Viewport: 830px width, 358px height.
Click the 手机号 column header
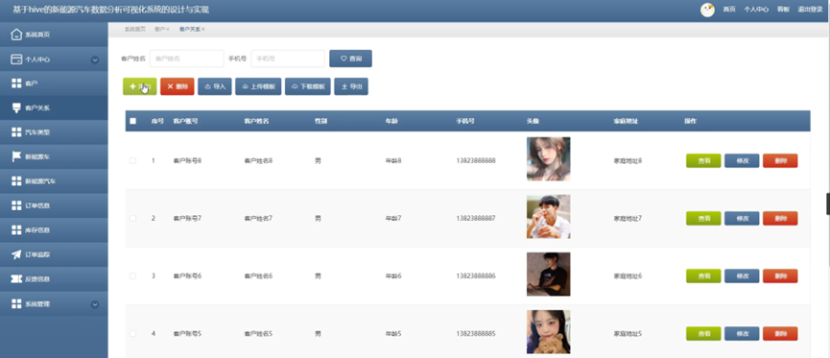coord(465,121)
